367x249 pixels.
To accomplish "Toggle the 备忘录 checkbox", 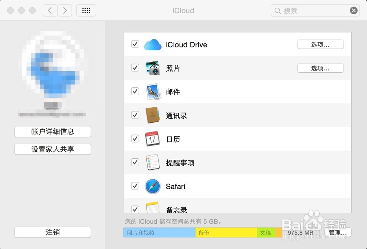I will pos(135,209).
